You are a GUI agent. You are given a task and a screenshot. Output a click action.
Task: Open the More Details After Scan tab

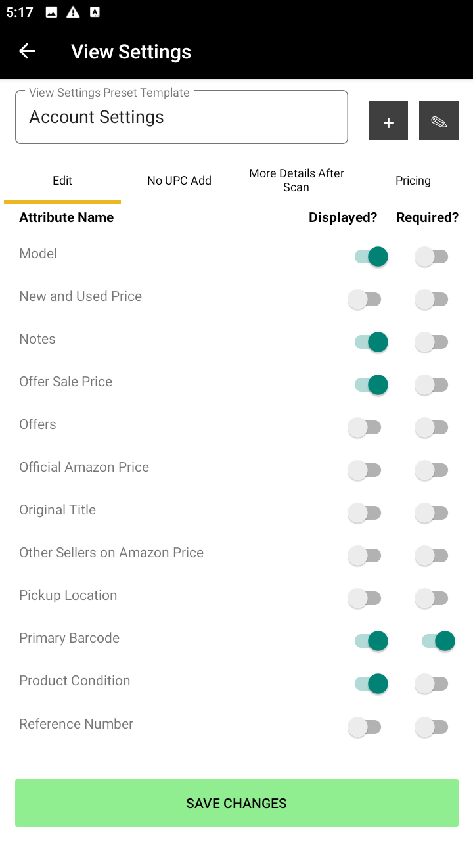pos(296,181)
